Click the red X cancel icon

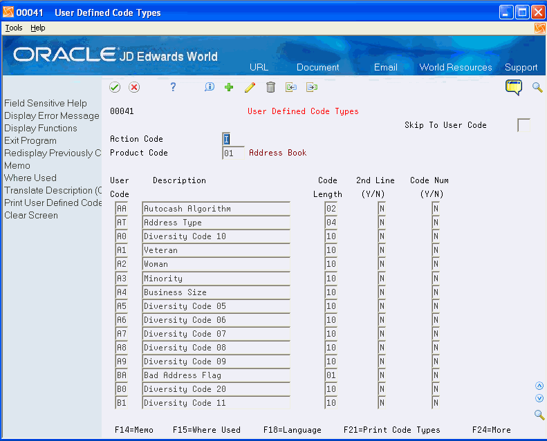coord(134,87)
